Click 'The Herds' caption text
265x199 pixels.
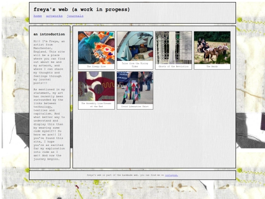pyautogui.click(x=212, y=66)
